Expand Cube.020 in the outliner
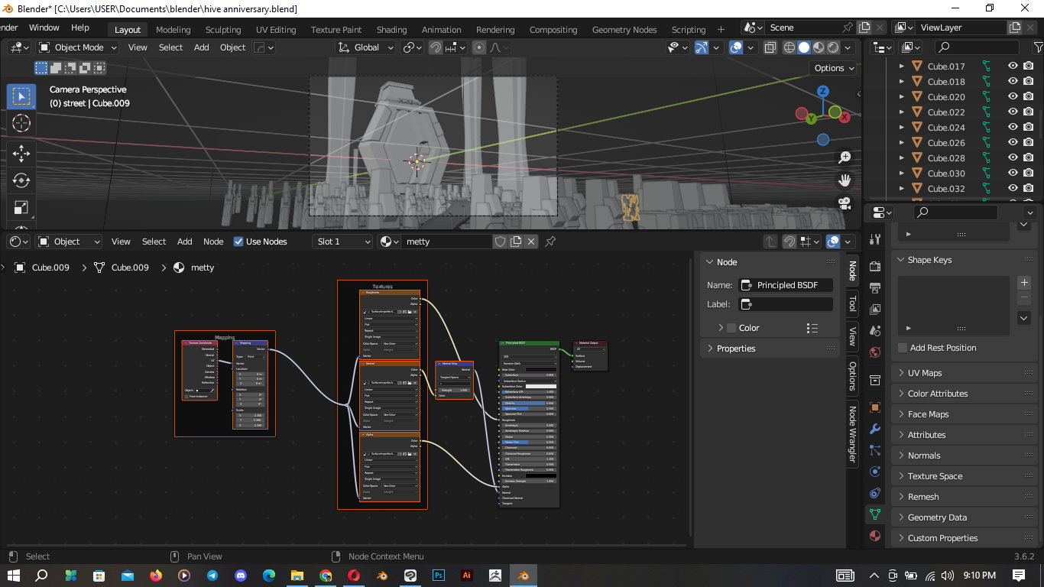The image size is (1044, 587). click(x=902, y=97)
